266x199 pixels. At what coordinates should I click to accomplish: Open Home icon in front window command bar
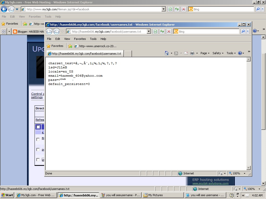click(x=167, y=53)
